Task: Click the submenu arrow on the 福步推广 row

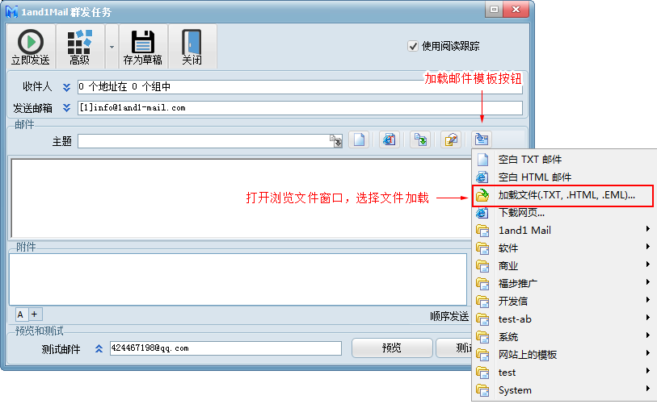Action: tap(648, 282)
